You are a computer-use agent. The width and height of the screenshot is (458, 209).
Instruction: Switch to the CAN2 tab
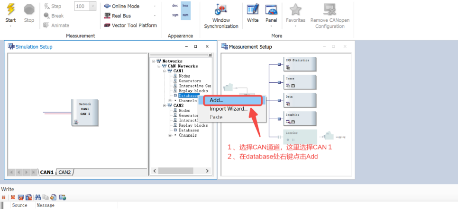tap(65, 172)
